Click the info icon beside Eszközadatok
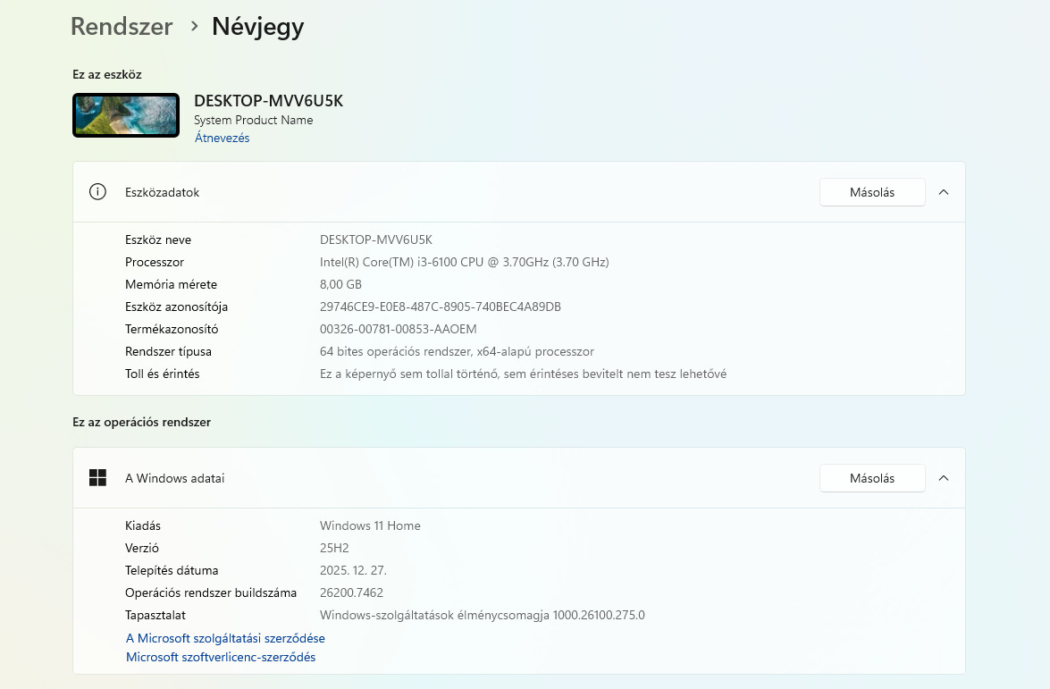1050x689 pixels. pyautogui.click(x=98, y=192)
